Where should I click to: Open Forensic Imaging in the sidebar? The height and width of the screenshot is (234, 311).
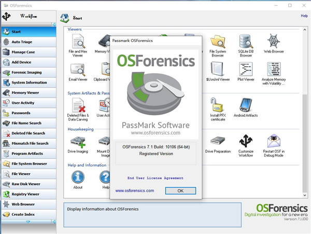coord(29,72)
